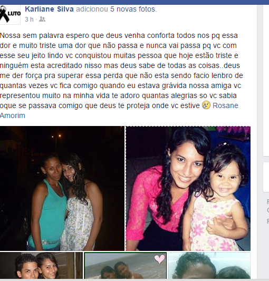Image resolution: width=269 pixels, height=281 pixels.
Task: Click the pink heart on beach photo
Action: pyautogui.click(x=160, y=259)
